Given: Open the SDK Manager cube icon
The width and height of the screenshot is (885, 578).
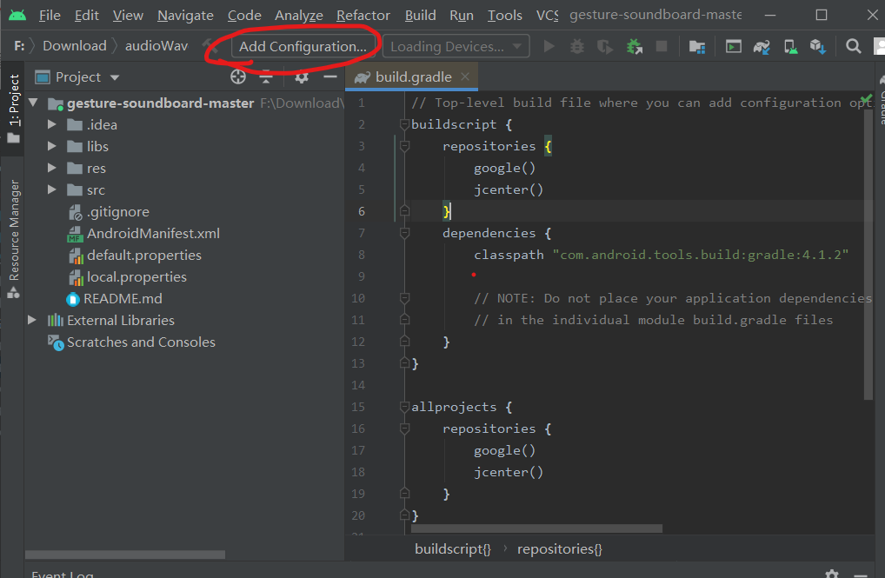Looking at the screenshot, I should (x=817, y=45).
